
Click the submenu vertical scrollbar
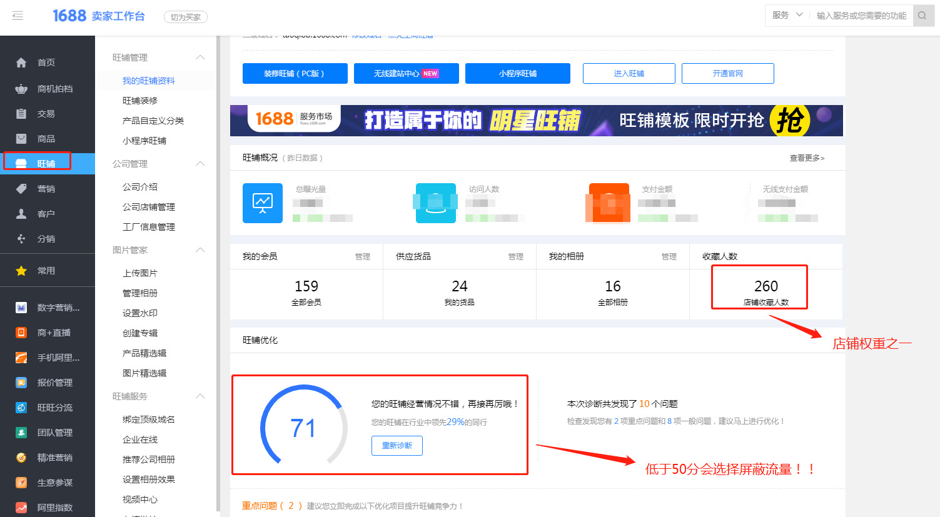pyautogui.click(x=218, y=274)
